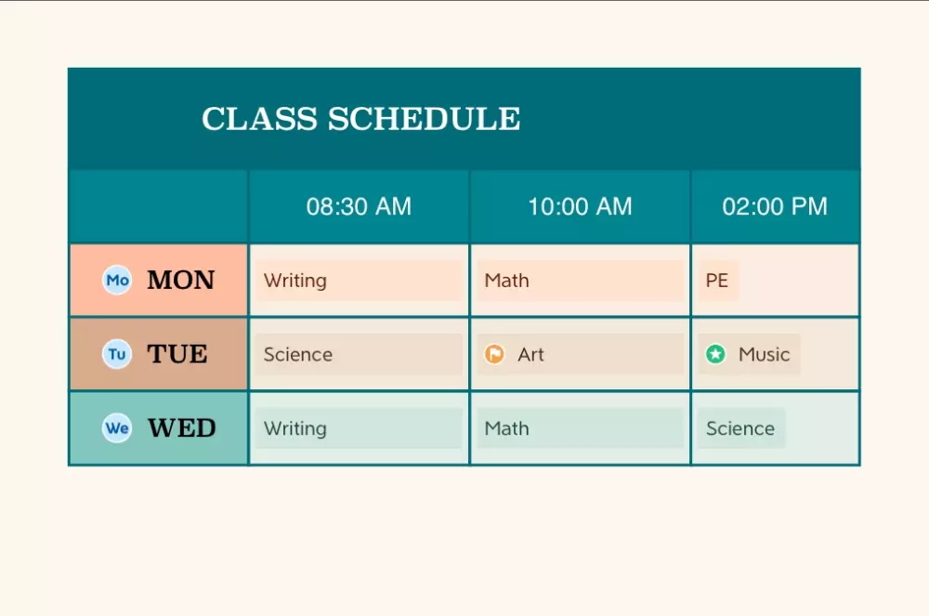Click the MON row label
The image size is (929, 616).
pyautogui.click(x=180, y=280)
